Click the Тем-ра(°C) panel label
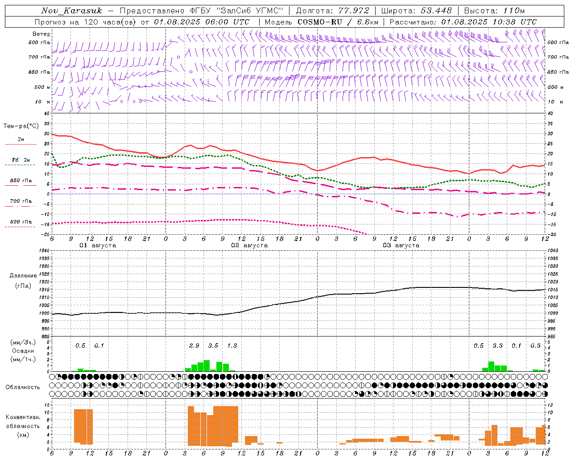Image resolution: width=571 pixels, height=457 pixels. click(x=21, y=126)
